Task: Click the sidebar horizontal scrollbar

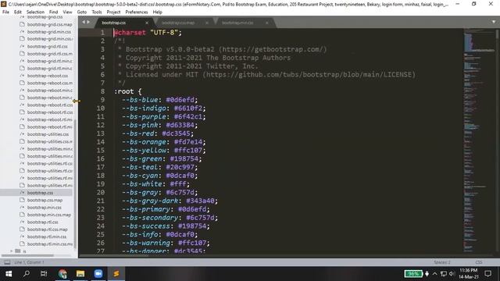Action: tap(28, 255)
